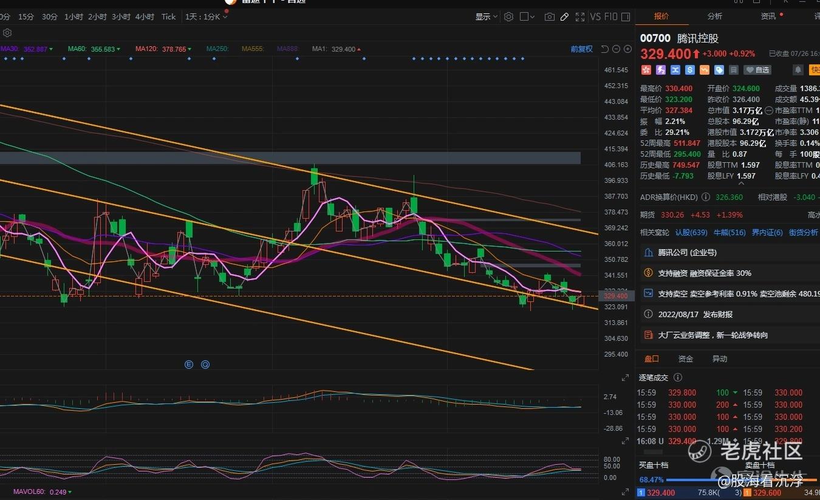The height and width of the screenshot is (500, 820).
Task: Switch to 异动 tab
Action: (720, 359)
